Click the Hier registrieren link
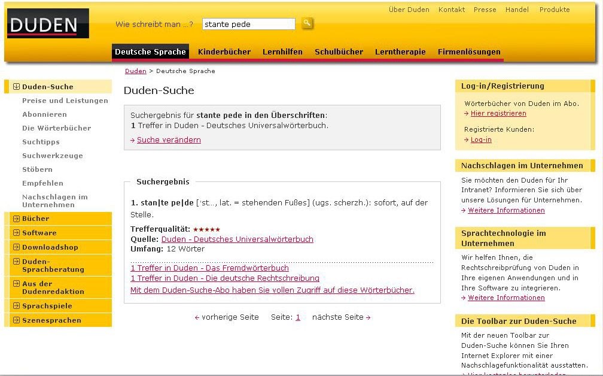 click(x=498, y=113)
